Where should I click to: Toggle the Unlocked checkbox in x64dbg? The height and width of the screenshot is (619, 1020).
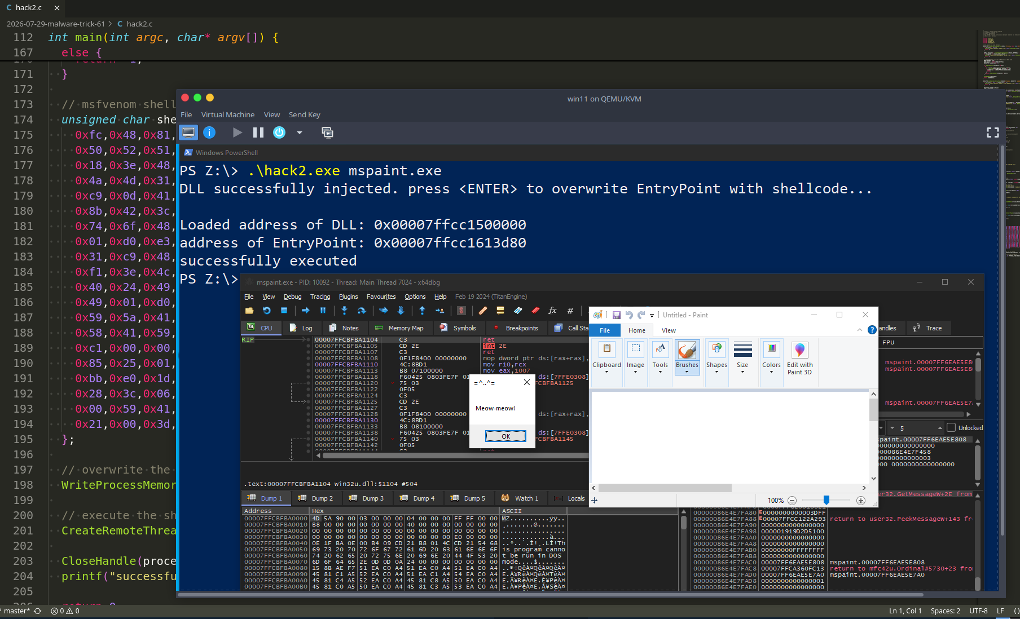coord(951,428)
